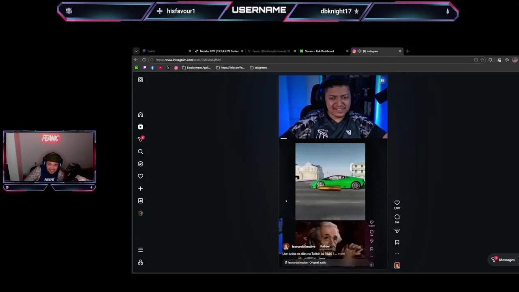This screenshot has height=292, width=519.
Task: Open the More hamburger menu in sidebar
Action: [140, 250]
